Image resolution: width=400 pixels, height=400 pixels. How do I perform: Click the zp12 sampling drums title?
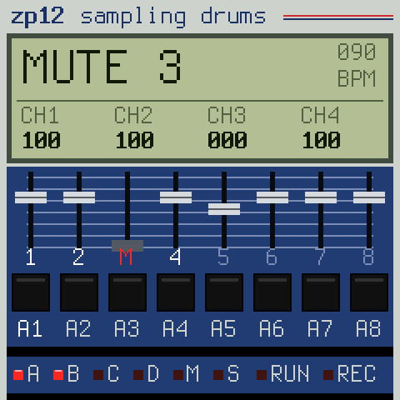tap(138, 17)
